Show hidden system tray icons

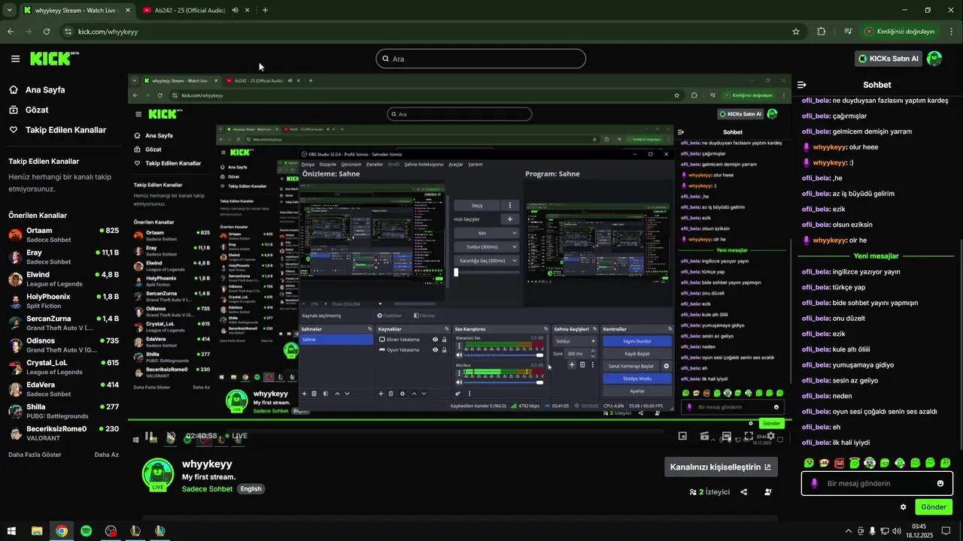(x=847, y=531)
